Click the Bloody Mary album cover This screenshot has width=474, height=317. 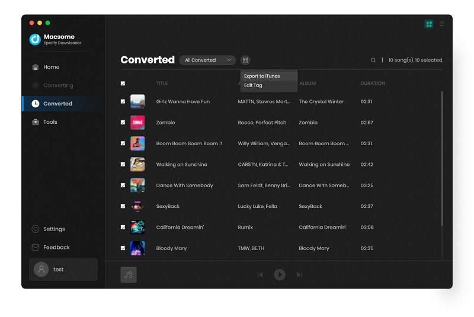tap(137, 248)
